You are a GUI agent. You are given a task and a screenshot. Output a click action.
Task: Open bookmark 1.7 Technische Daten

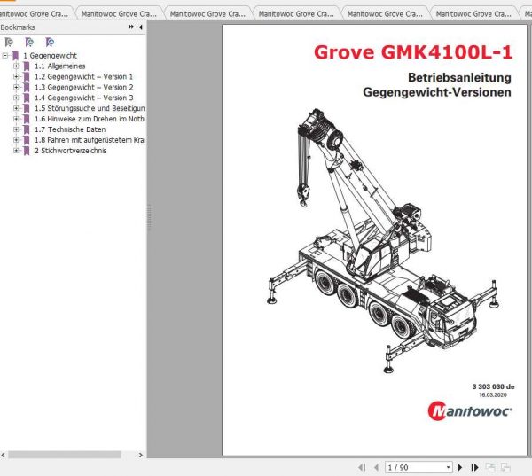pos(70,129)
